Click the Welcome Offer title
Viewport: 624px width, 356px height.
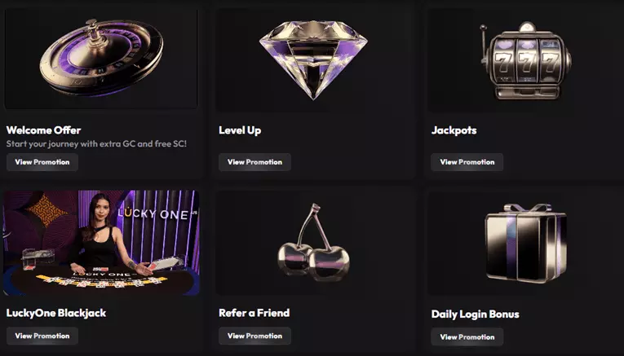pos(43,130)
